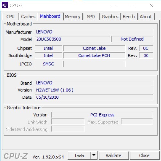This screenshot has height=161, width=161.
Task: Click the Close button at bottom
Action: coord(144,156)
